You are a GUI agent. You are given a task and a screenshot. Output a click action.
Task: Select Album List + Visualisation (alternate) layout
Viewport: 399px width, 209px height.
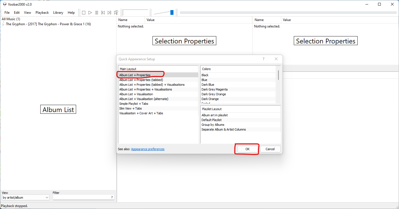tap(158, 99)
